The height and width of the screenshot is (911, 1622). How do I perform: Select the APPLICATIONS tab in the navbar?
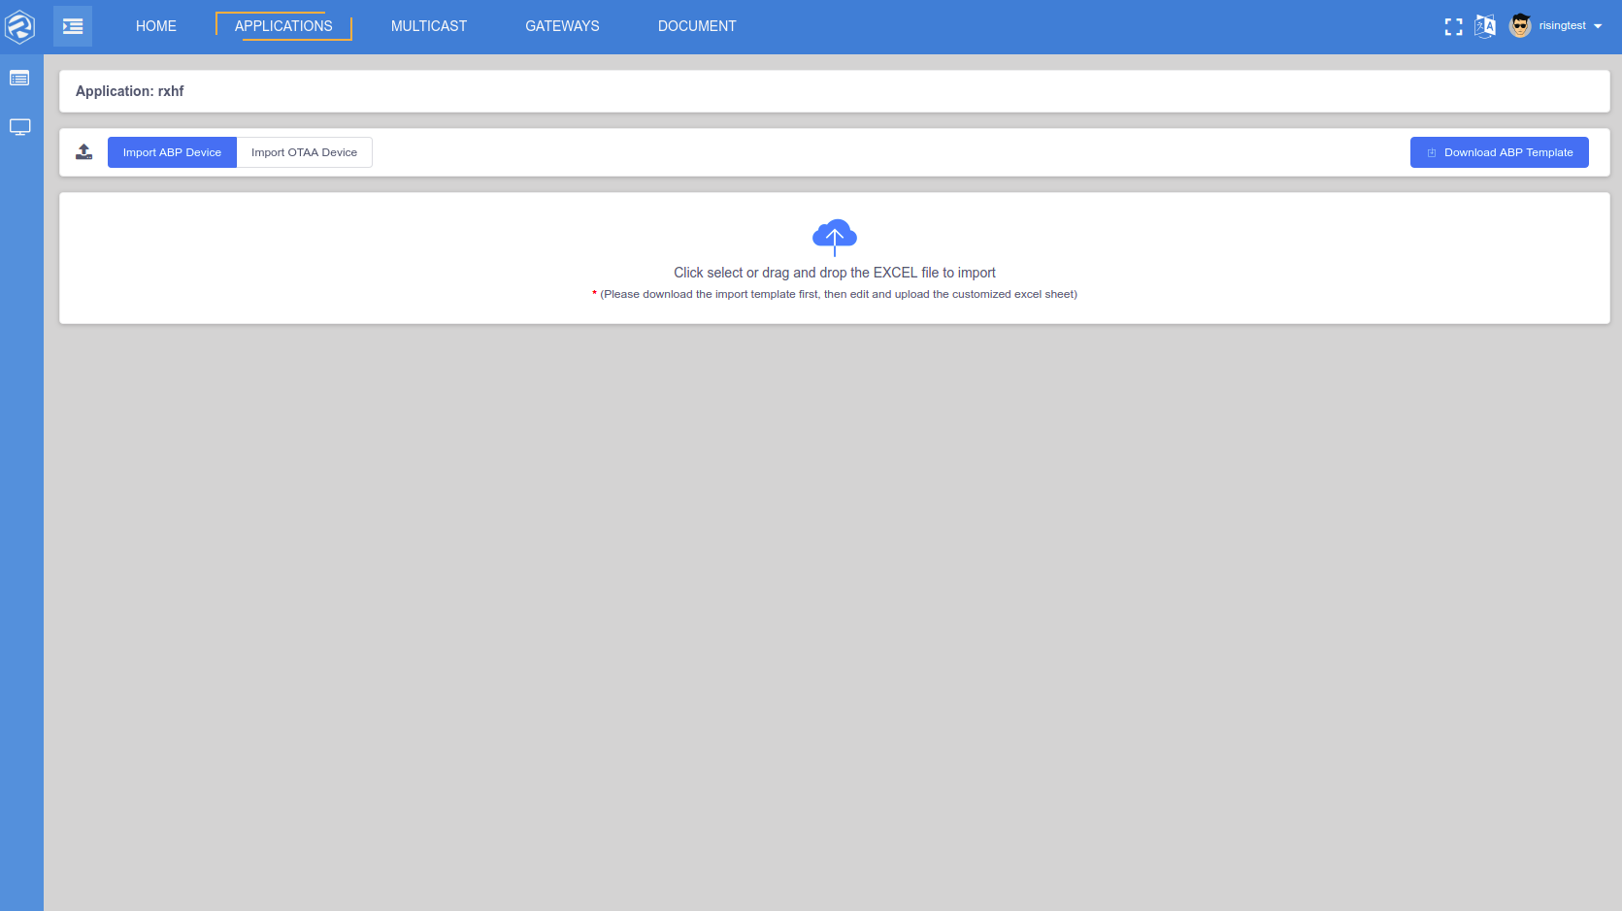(283, 26)
